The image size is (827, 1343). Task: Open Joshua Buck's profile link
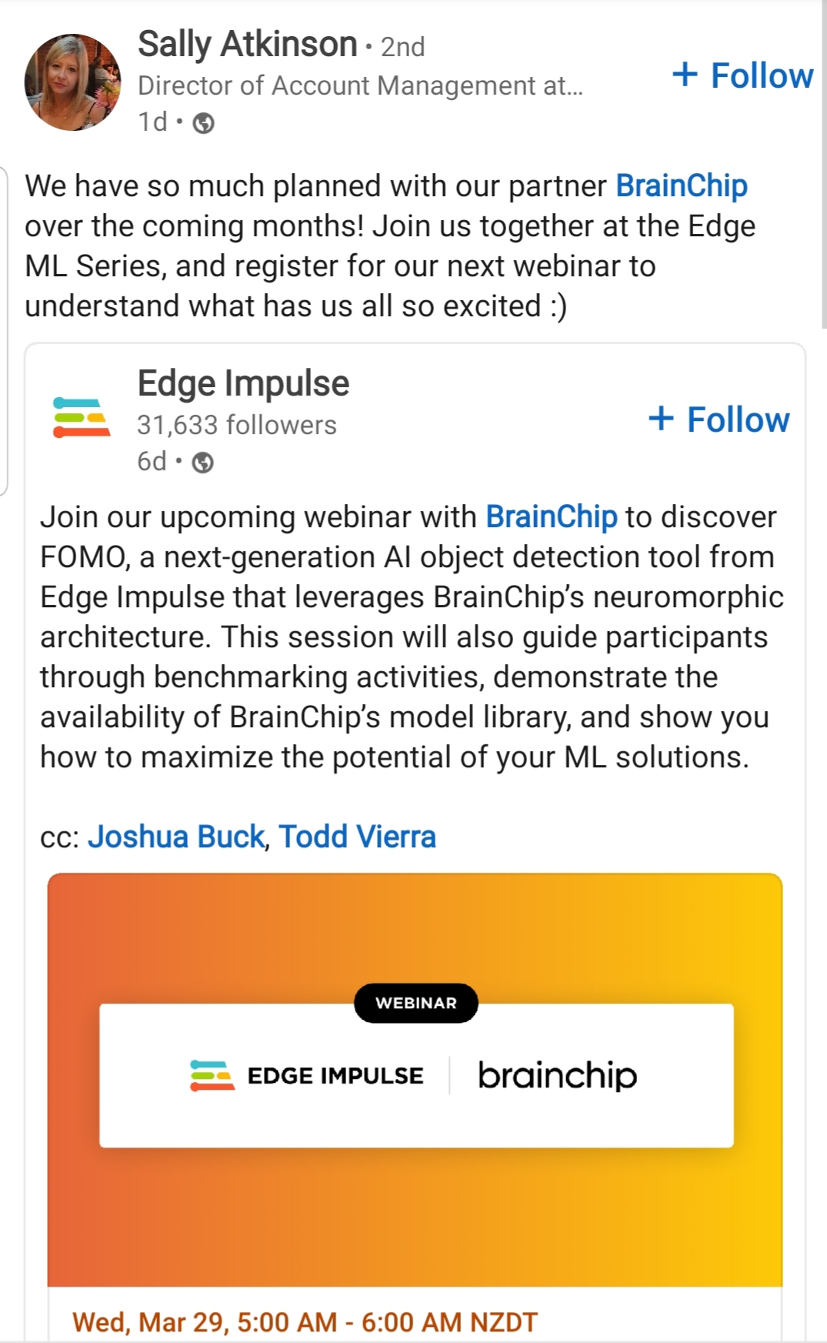point(176,837)
